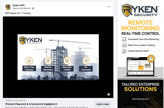Play the Ryken asset management video
This screenshot has width=164, height=108.
click(58, 57)
